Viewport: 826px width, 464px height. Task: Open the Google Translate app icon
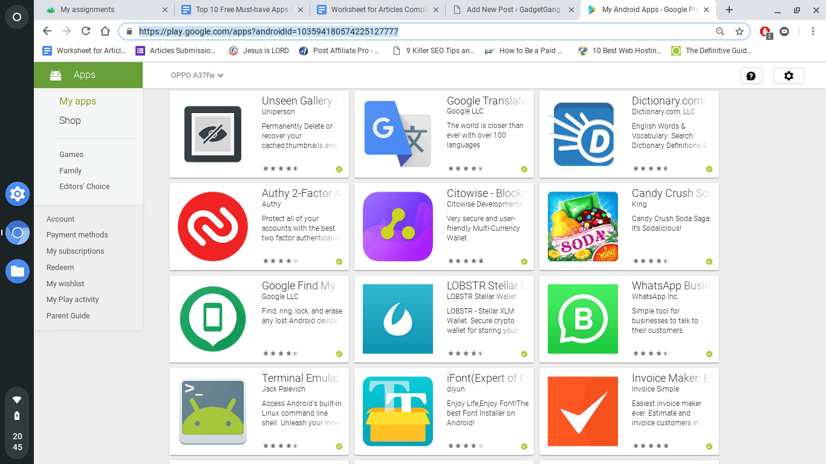point(398,134)
